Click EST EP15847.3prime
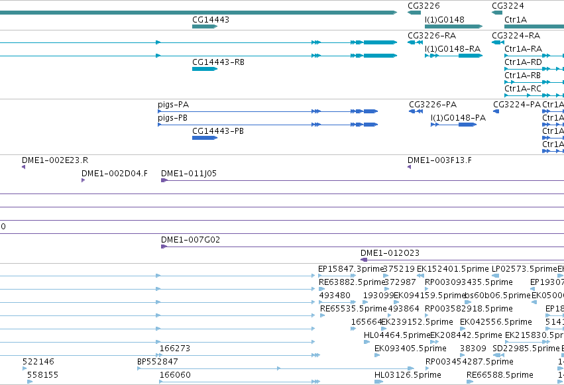 tap(337, 276)
